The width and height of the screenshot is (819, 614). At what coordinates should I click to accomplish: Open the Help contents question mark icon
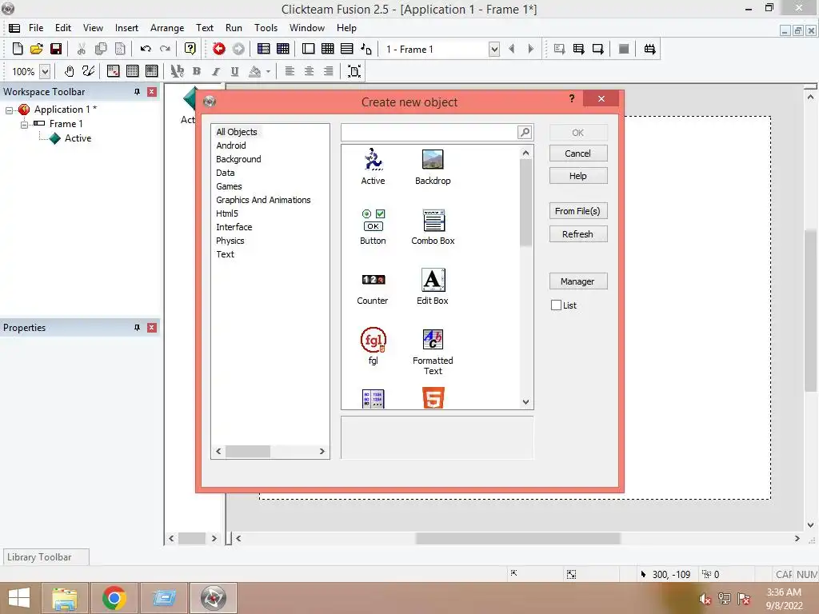click(x=190, y=49)
